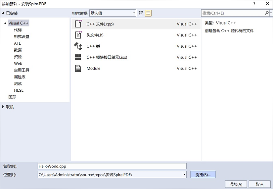Viewport: 273px width, 189px height.
Task: Select the ATL category
Action: [x=18, y=43]
